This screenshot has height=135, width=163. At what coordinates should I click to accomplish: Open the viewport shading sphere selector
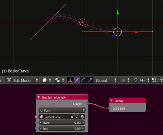tap(46, 80)
